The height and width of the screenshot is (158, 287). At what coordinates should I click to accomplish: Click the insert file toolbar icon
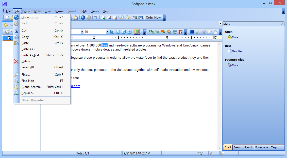point(157,32)
